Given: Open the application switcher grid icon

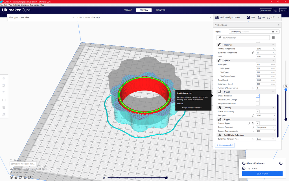Looking at the screenshot, I should [276, 10].
